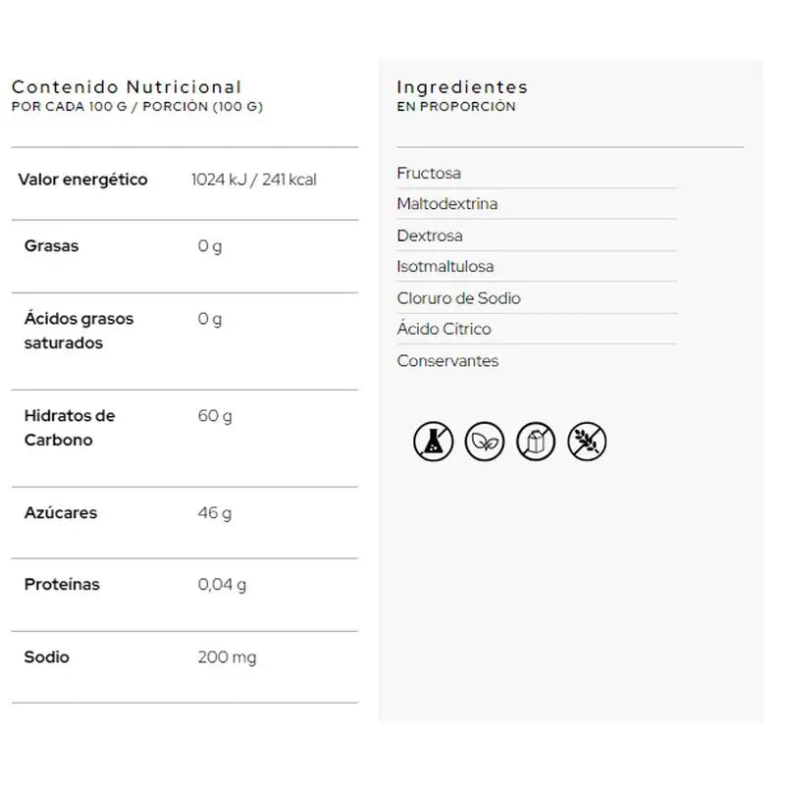Select the Hidratos de Carbono label
The height and width of the screenshot is (785, 785).
[70, 428]
